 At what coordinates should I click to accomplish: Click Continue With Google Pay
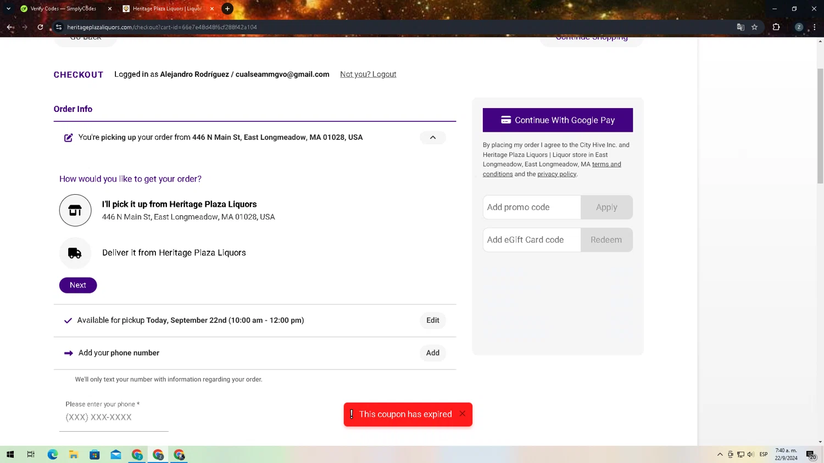click(558, 120)
